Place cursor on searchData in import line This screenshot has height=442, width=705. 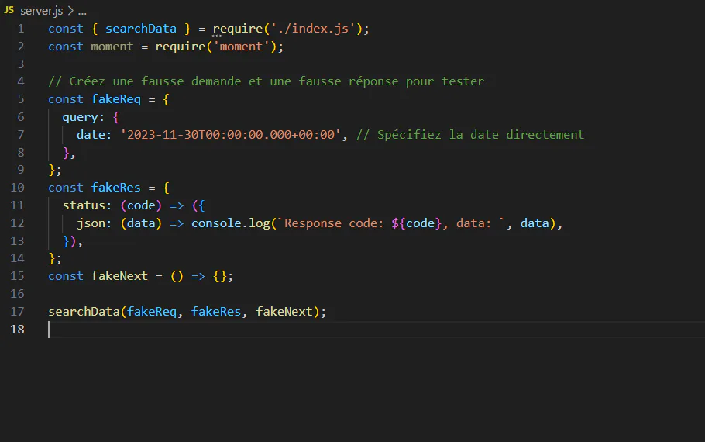tap(141, 29)
